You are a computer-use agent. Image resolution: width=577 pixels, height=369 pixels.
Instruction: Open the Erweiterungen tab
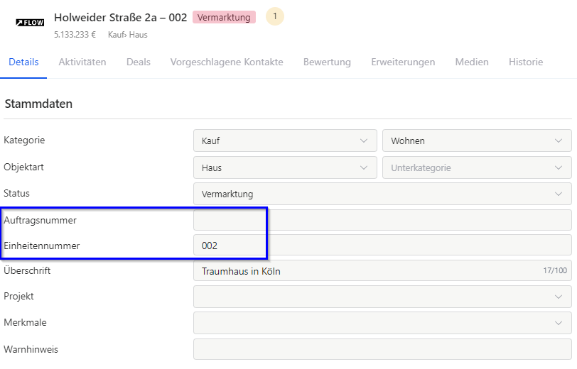click(x=403, y=62)
